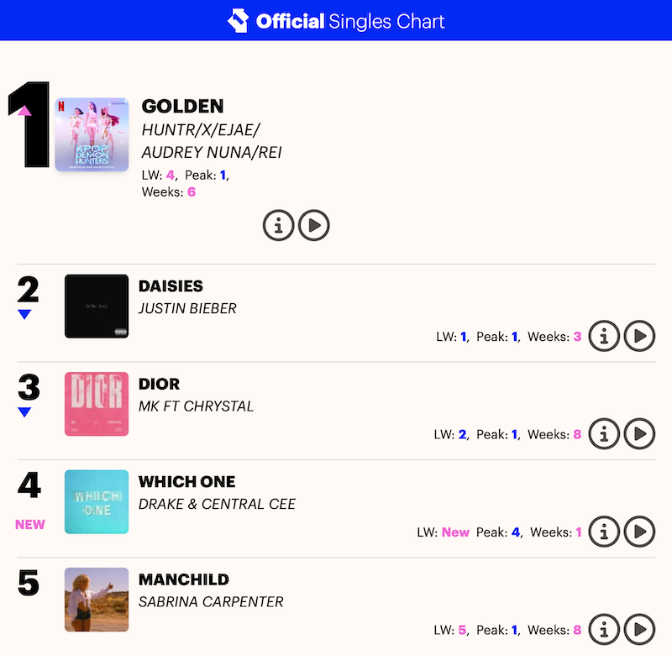Open the DRAKE & CENTRAL CEE artist link
The width and height of the screenshot is (672, 655).
tap(217, 504)
